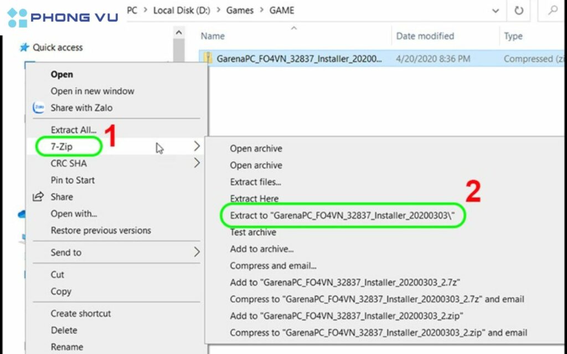
Task: Expand the 7-Zip submenu arrow
Action: pyautogui.click(x=197, y=147)
